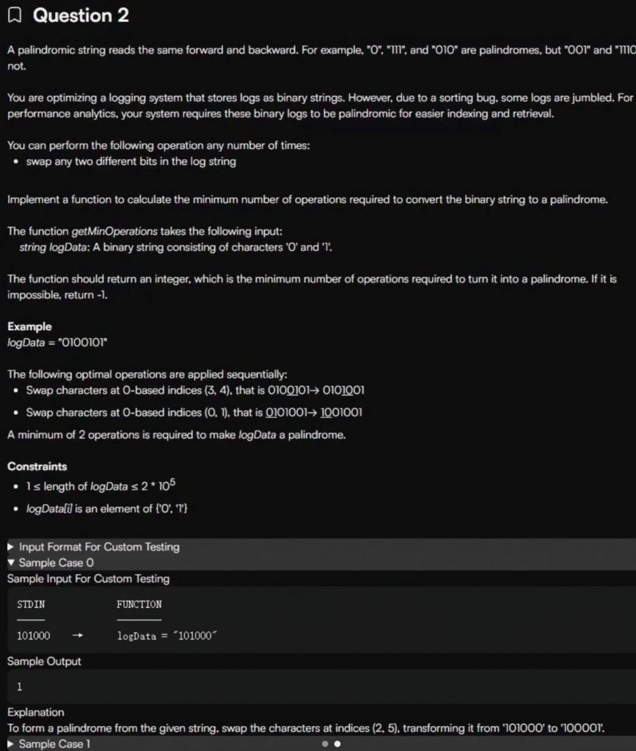
Task: Click the Question 2 heading
Action: pos(81,15)
